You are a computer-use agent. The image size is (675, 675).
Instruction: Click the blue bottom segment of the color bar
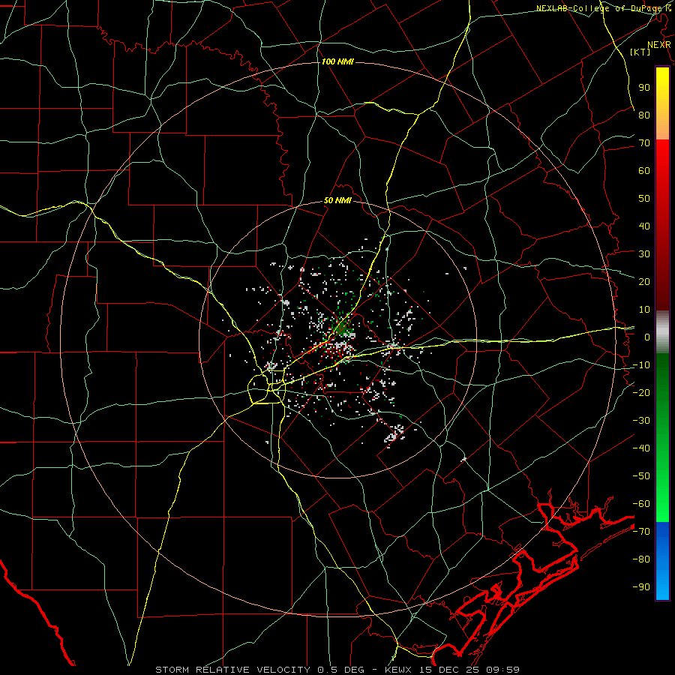662,561
